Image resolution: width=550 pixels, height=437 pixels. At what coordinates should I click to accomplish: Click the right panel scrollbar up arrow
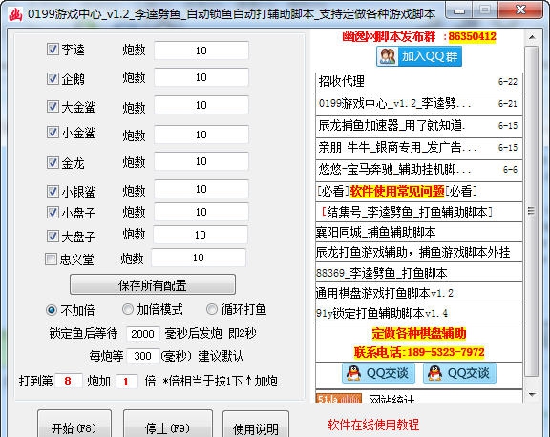tap(532, 37)
